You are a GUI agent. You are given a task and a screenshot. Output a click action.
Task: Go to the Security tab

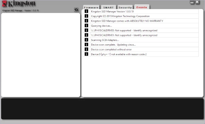(125, 7)
